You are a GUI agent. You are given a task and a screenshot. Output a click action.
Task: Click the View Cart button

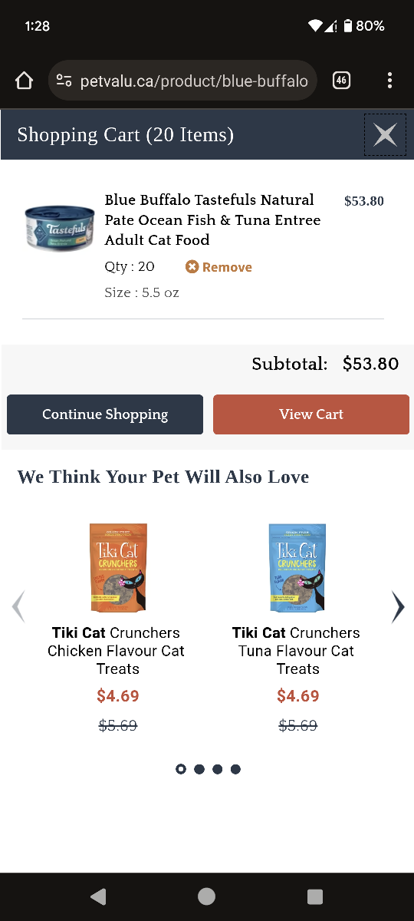(311, 414)
